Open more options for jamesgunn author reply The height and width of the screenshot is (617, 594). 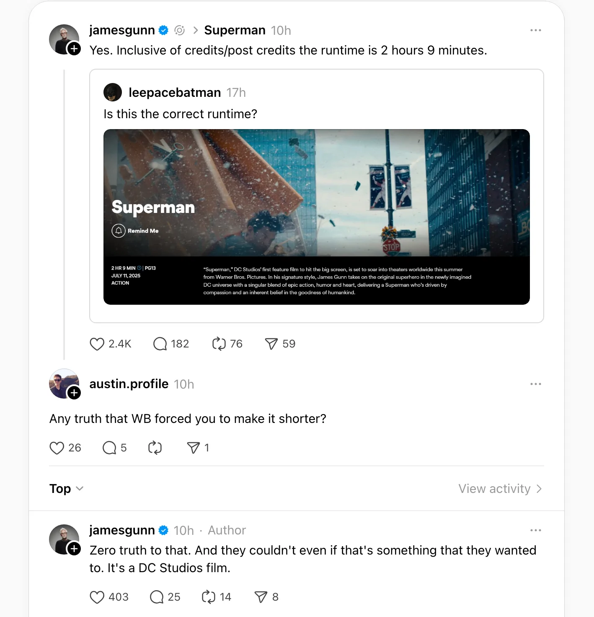pos(535,530)
